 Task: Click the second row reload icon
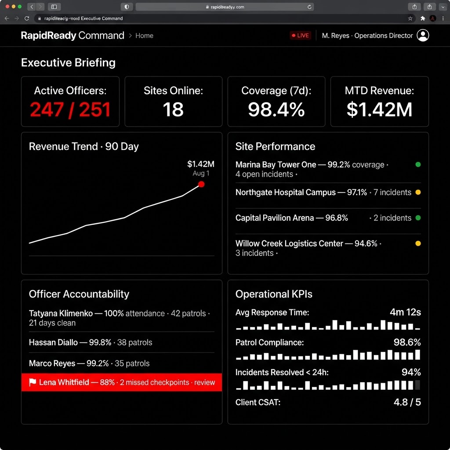tap(27, 18)
